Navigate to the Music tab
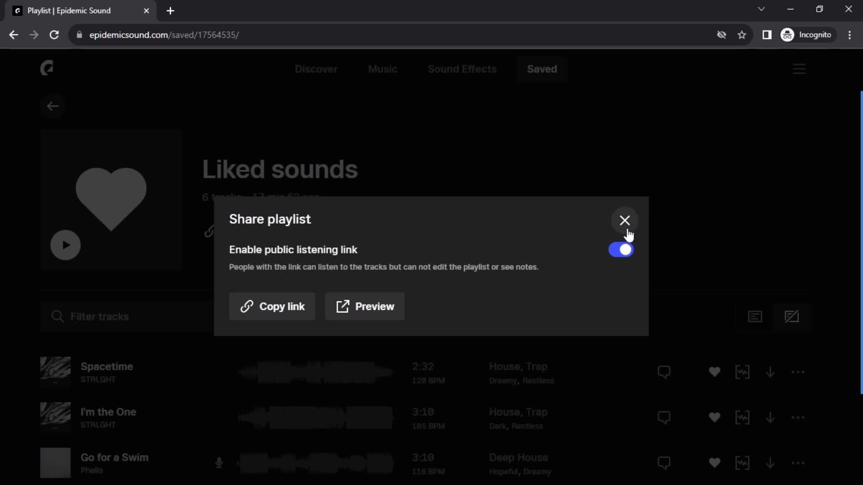Viewport: 863px width, 485px height. (x=383, y=69)
